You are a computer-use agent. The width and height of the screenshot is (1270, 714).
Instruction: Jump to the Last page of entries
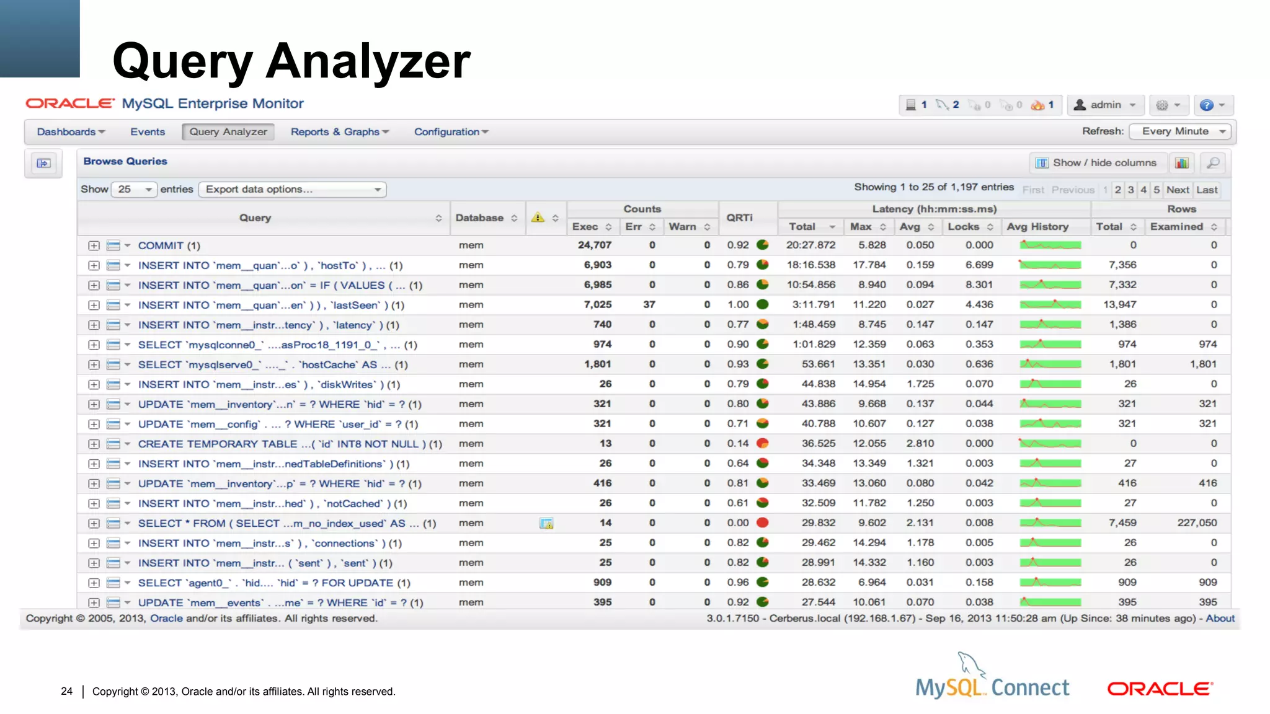pyautogui.click(x=1207, y=190)
